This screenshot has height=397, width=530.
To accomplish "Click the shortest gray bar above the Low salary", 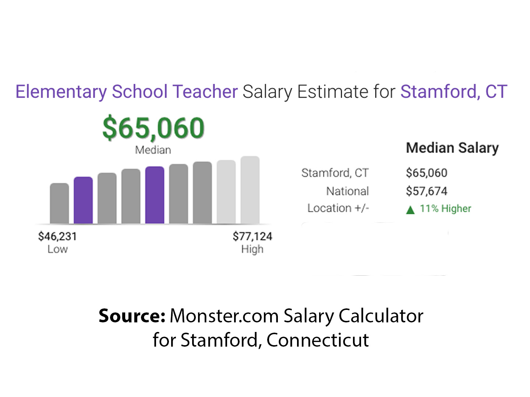I will click(59, 203).
